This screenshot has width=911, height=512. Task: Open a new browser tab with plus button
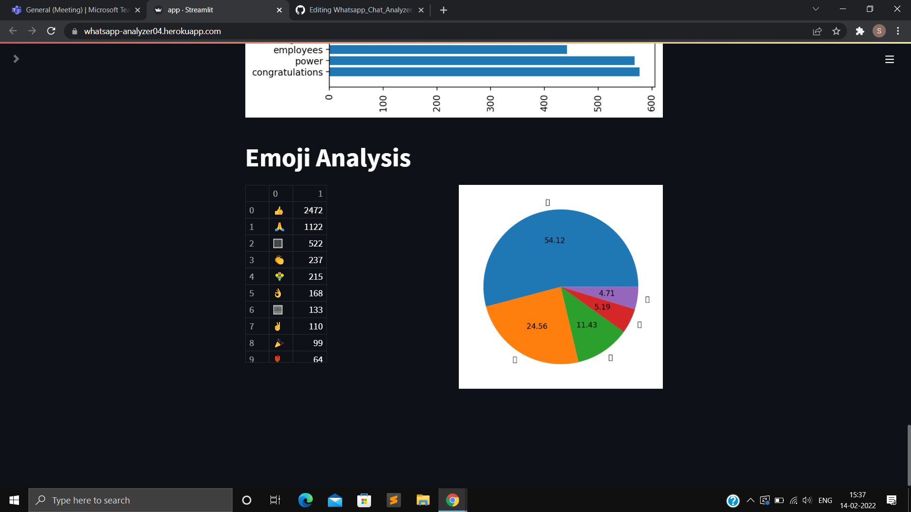[x=444, y=10]
